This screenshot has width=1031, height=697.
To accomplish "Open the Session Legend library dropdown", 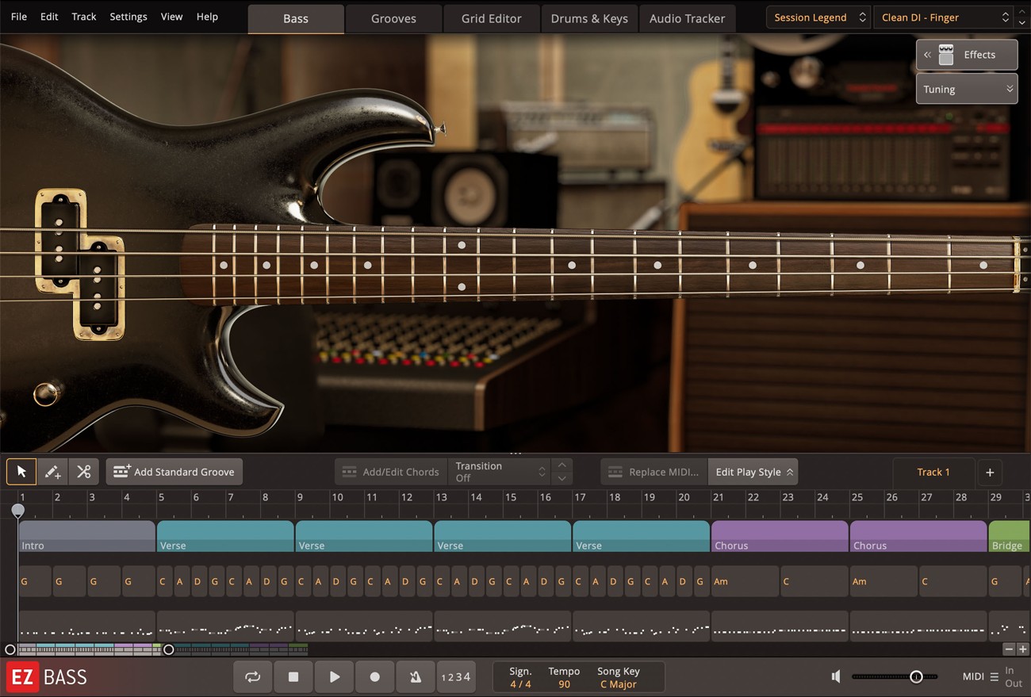I will click(x=818, y=17).
